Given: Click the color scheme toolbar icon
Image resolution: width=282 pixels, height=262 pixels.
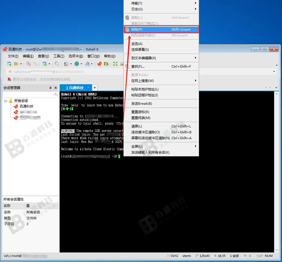Looking at the screenshot, I should coord(66,64).
